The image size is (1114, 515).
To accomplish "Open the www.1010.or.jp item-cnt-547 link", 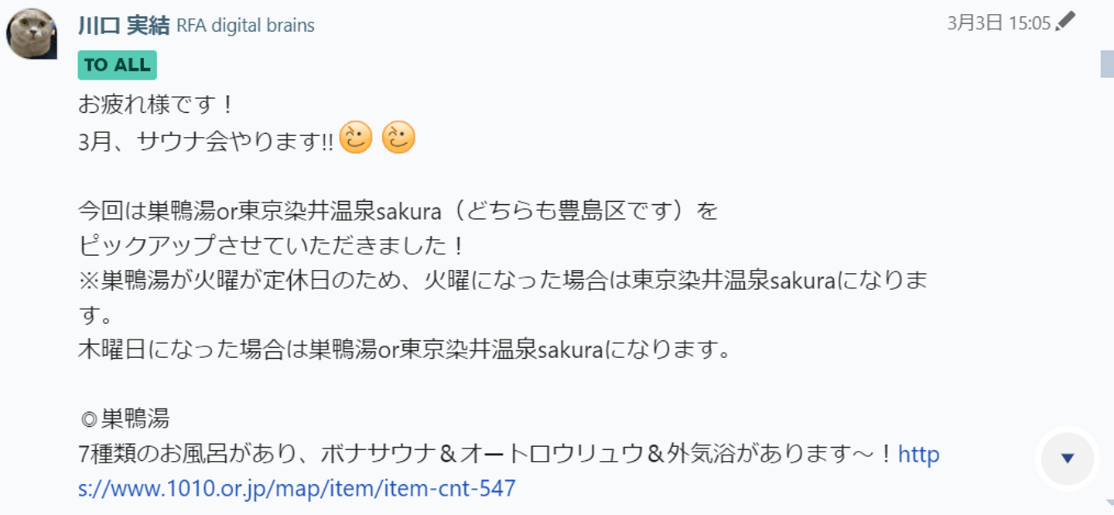I will click(297, 489).
